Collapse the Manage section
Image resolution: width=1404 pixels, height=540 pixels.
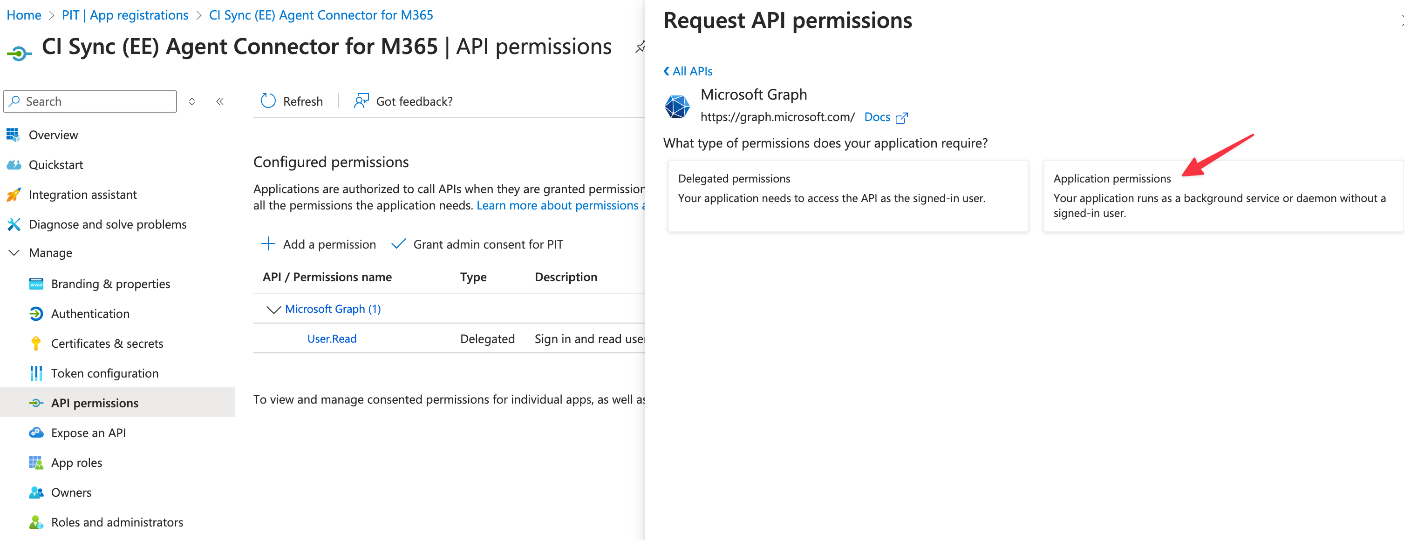coord(14,253)
